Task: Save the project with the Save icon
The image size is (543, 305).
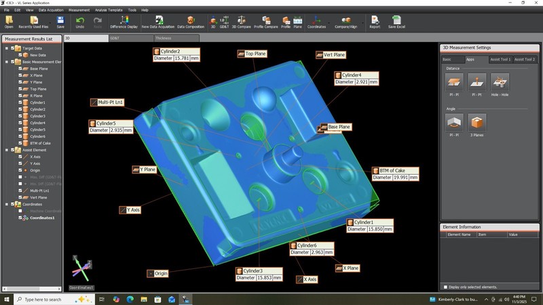Action: (x=60, y=22)
